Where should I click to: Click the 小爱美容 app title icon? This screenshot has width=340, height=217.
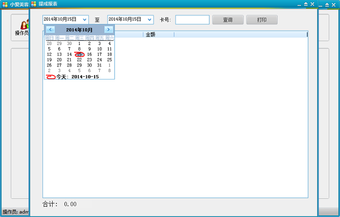pyautogui.click(x=5, y=5)
